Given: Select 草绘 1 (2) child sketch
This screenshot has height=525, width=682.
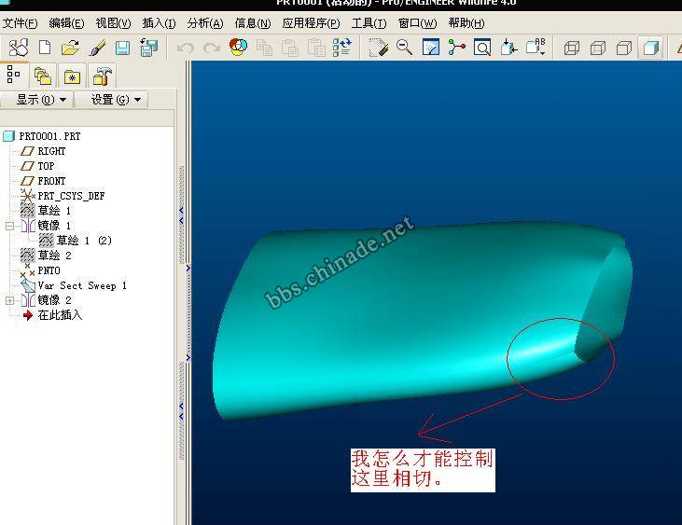Looking at the screenshot, I should tap(84, 240).
